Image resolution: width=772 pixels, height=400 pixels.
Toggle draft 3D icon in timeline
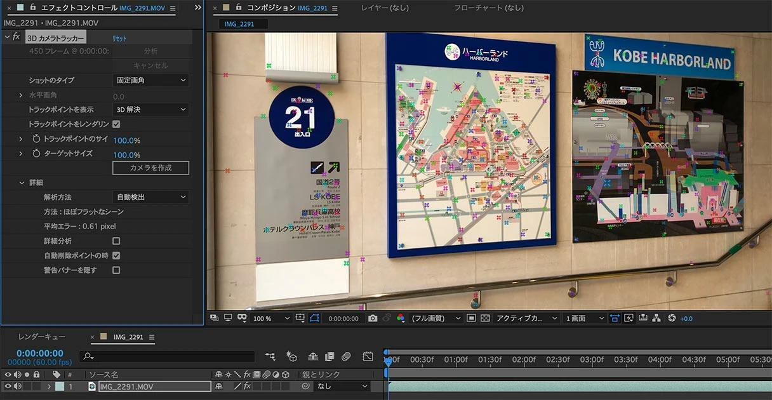291,357
